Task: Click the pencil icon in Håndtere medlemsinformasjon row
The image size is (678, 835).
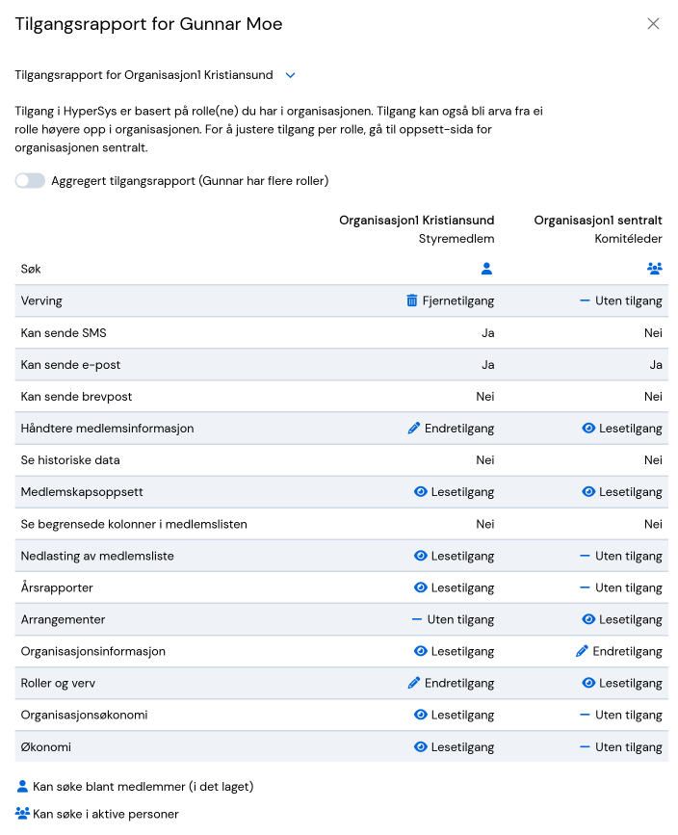Action: [x=414, y=429]
